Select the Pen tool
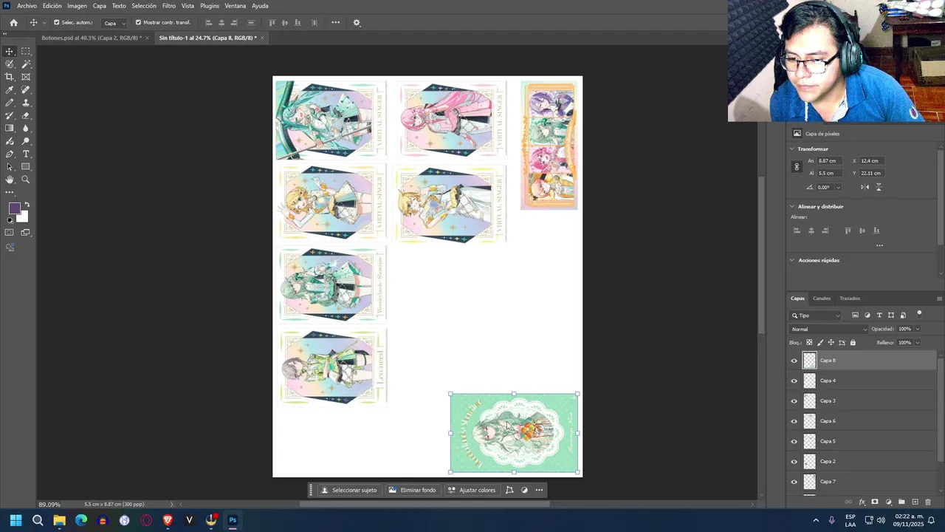The height and width of the screenshot is (532, 945). [10, 154]
